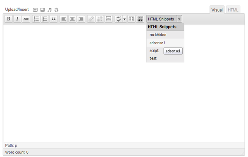Viewport: 248px width, 157px height.
Task: Toggle bold formatting
Action: [9, 19]
